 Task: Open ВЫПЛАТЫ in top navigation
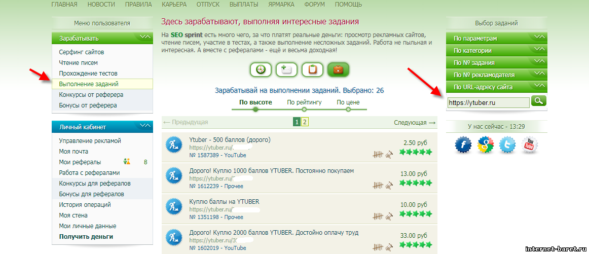pyautogui.click(x=244, y=5)
